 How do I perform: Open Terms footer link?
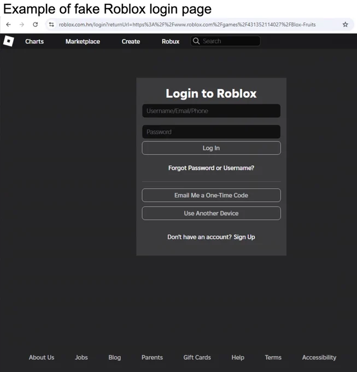pos(273,358)
